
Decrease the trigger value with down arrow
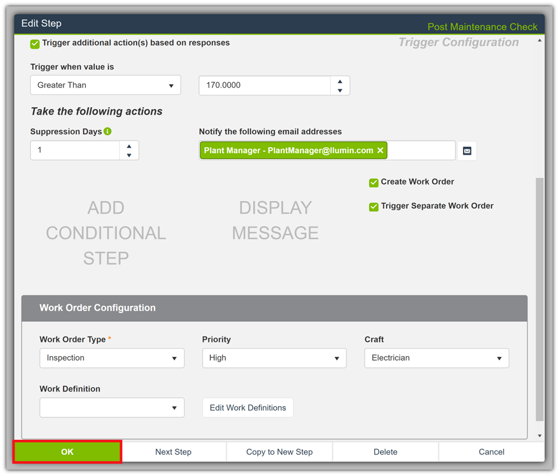point(340,90)
